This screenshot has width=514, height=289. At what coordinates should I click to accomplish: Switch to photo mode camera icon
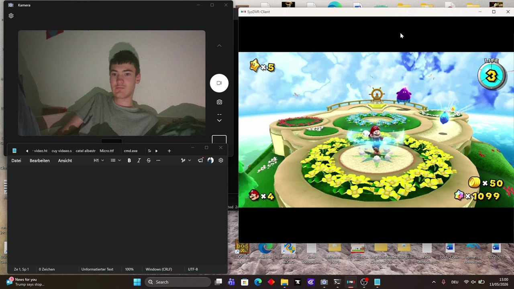(x=219, y=102)
